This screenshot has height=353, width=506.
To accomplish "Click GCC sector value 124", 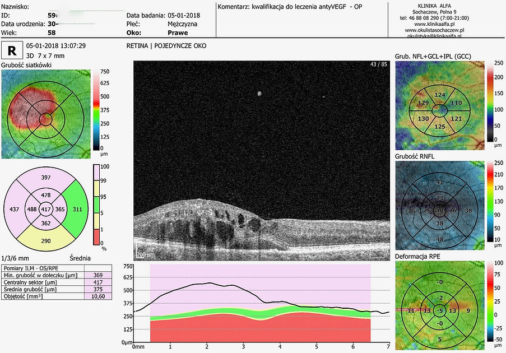I will (x=439, y=95).
